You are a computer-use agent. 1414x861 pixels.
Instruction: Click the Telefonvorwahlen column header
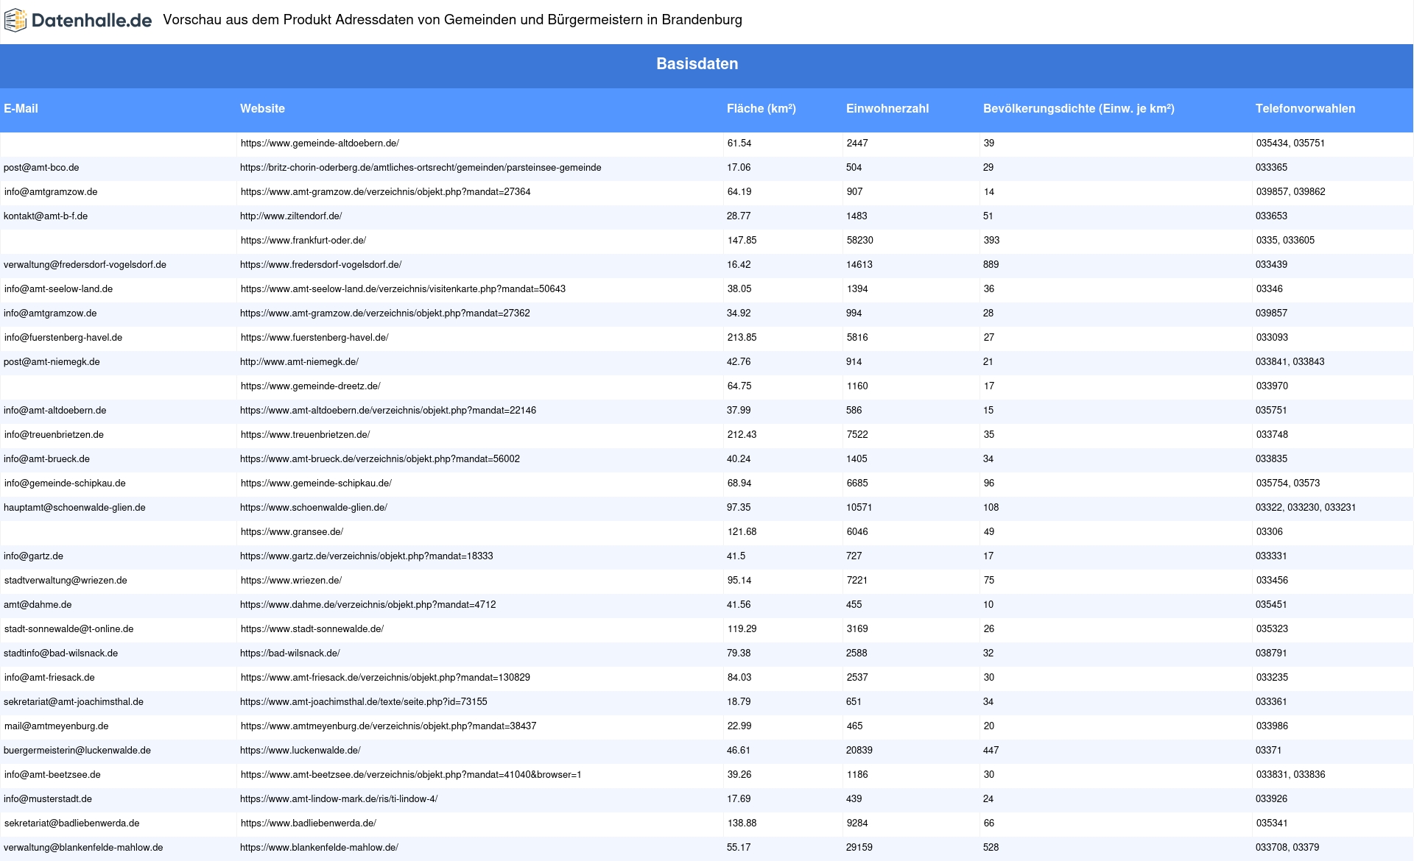point(1305,108)
